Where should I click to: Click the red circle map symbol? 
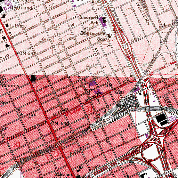click(41, 89)
